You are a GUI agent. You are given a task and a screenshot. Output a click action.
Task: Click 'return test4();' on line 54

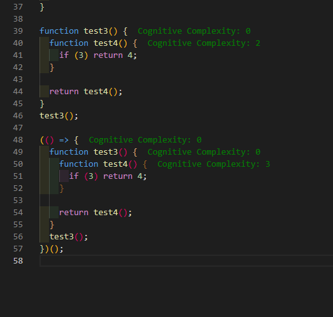[x=96, y=213]
